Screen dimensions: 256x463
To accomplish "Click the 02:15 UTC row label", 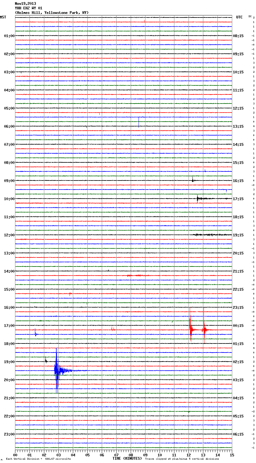I will tap(238, 362).
